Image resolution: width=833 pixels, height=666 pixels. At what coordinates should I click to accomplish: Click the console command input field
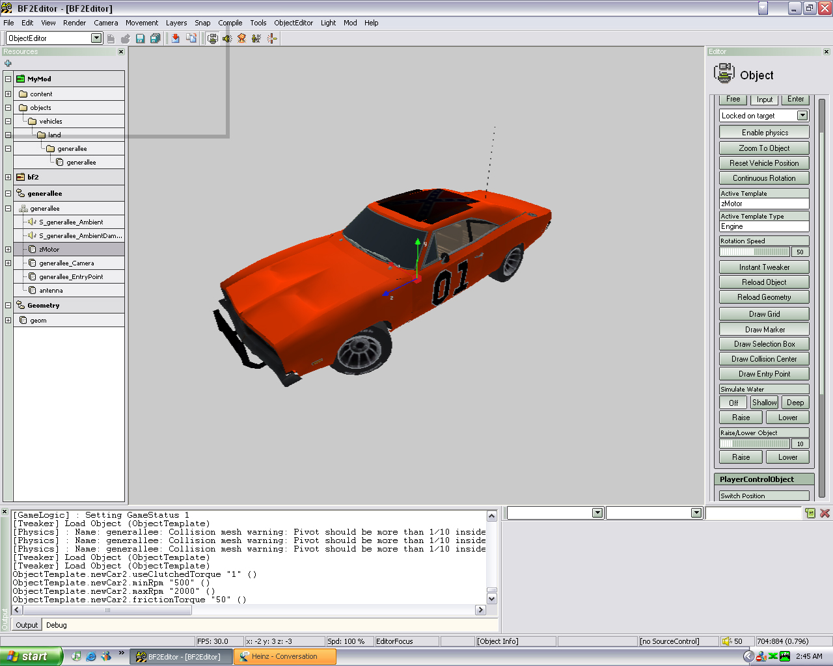pos(753,513)
